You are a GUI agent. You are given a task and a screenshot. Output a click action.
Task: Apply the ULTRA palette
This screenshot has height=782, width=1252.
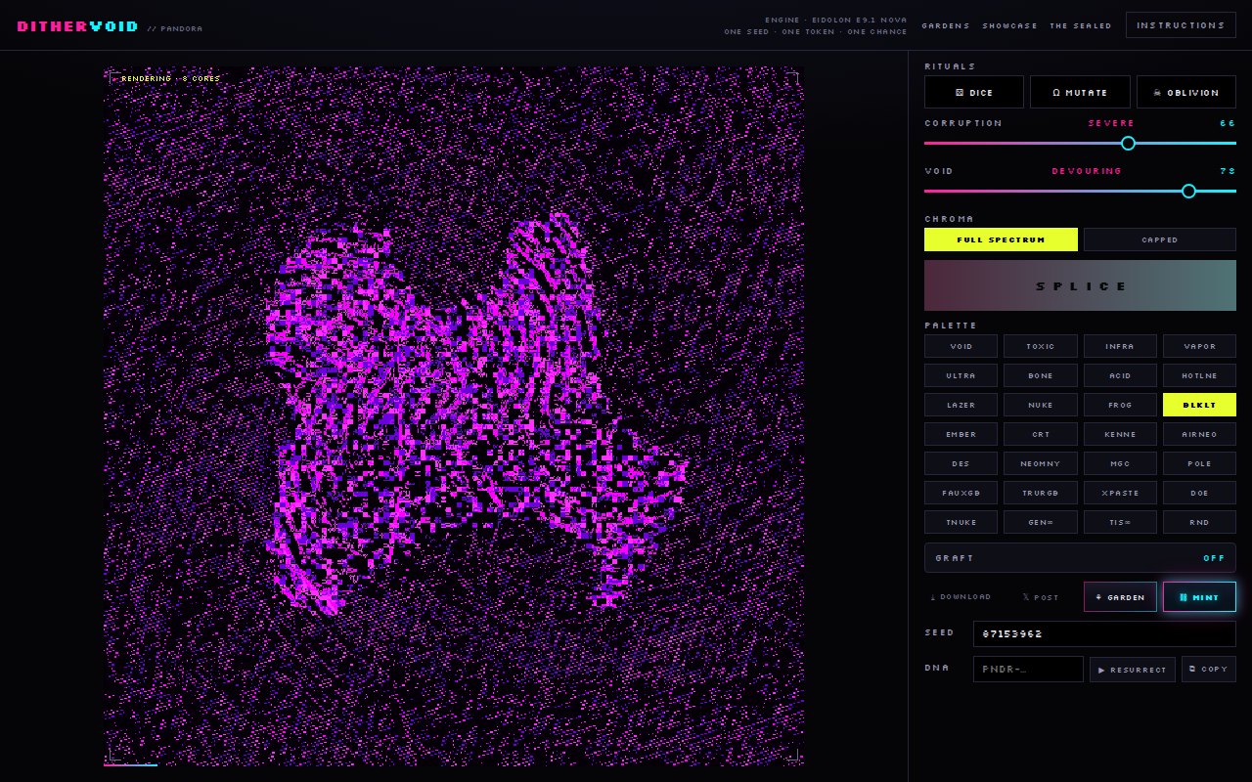click(961, 375)
